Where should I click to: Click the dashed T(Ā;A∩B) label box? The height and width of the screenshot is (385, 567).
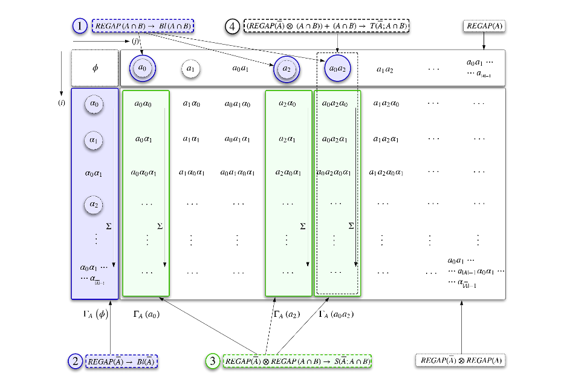coord(326,27)
